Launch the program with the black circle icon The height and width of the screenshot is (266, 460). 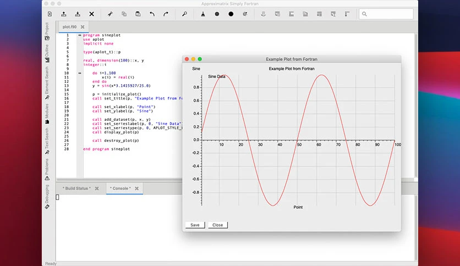click(x=231, y=14)
